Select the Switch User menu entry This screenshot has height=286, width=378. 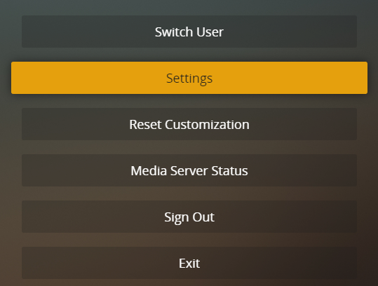point(189,32)
